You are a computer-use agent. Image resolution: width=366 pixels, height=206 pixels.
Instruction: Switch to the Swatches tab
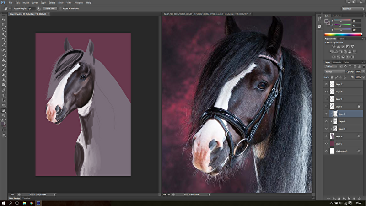tap(337, 16)
